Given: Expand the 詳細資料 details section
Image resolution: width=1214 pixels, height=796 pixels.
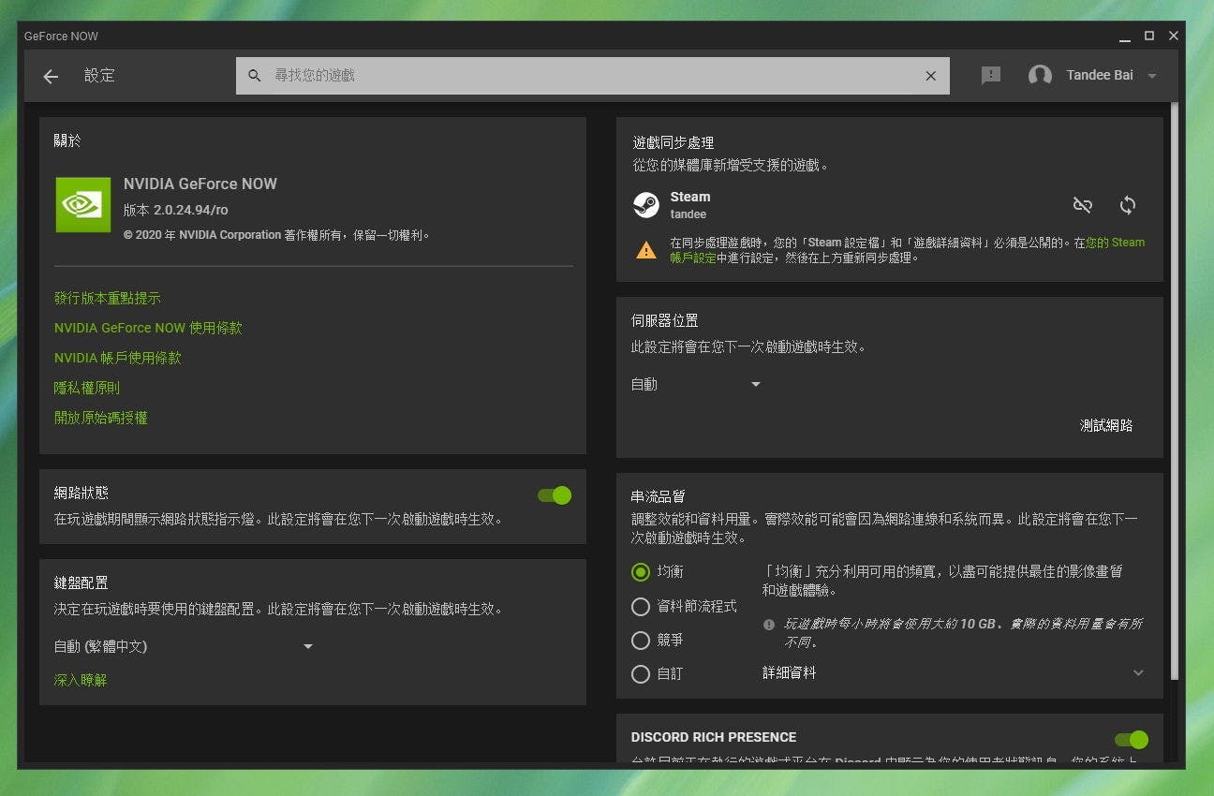Looking at the screenshot, I should pos(1138,672).
